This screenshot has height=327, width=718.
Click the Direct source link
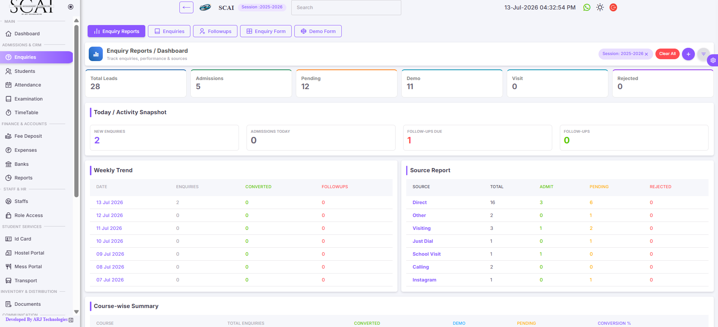tap(419, 203)
